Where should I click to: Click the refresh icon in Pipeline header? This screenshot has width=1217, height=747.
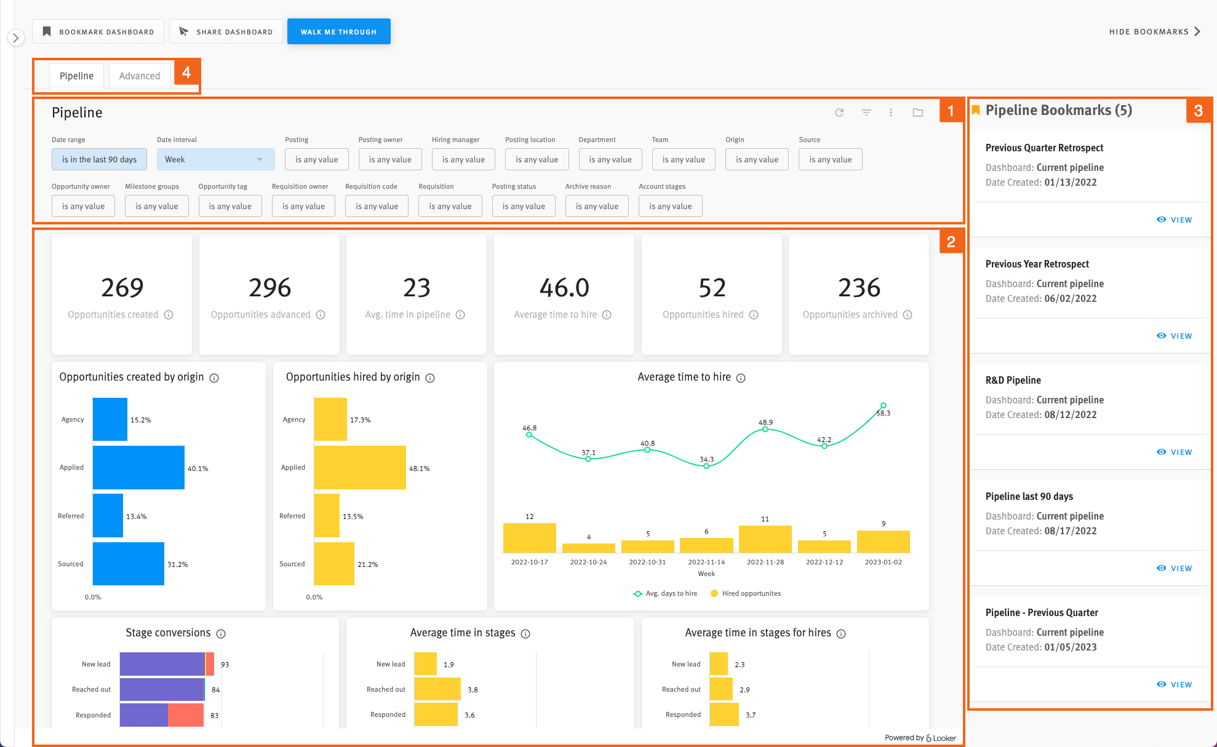pyautogui.click(x=839, y=113)
